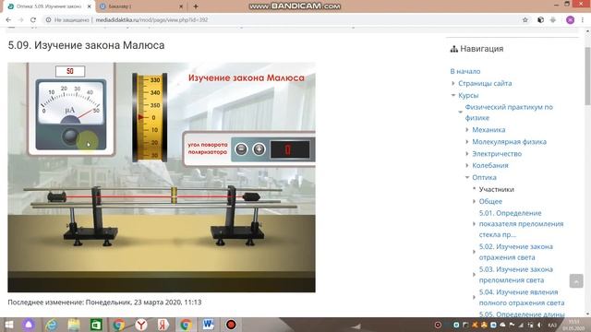Open Физический практикум по физике course link
This screenshot has height=332, width=591.
click(x=509, y=113)
